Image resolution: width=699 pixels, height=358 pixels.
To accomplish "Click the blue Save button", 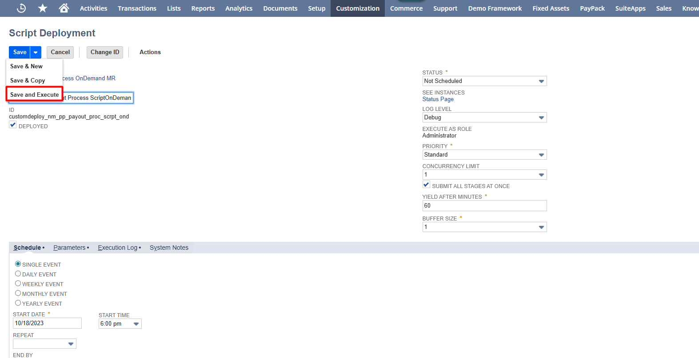I will pos(20,52).
